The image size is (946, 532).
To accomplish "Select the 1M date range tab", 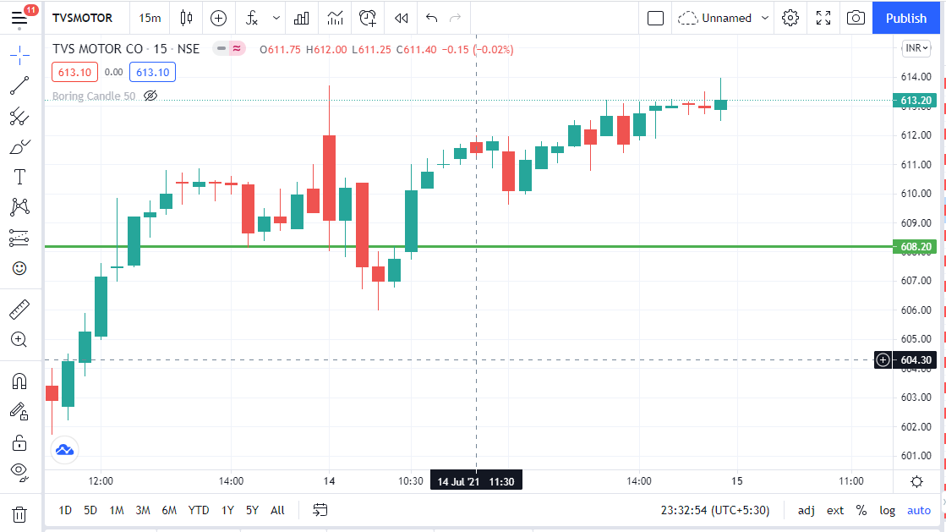I will click(117, 510).
